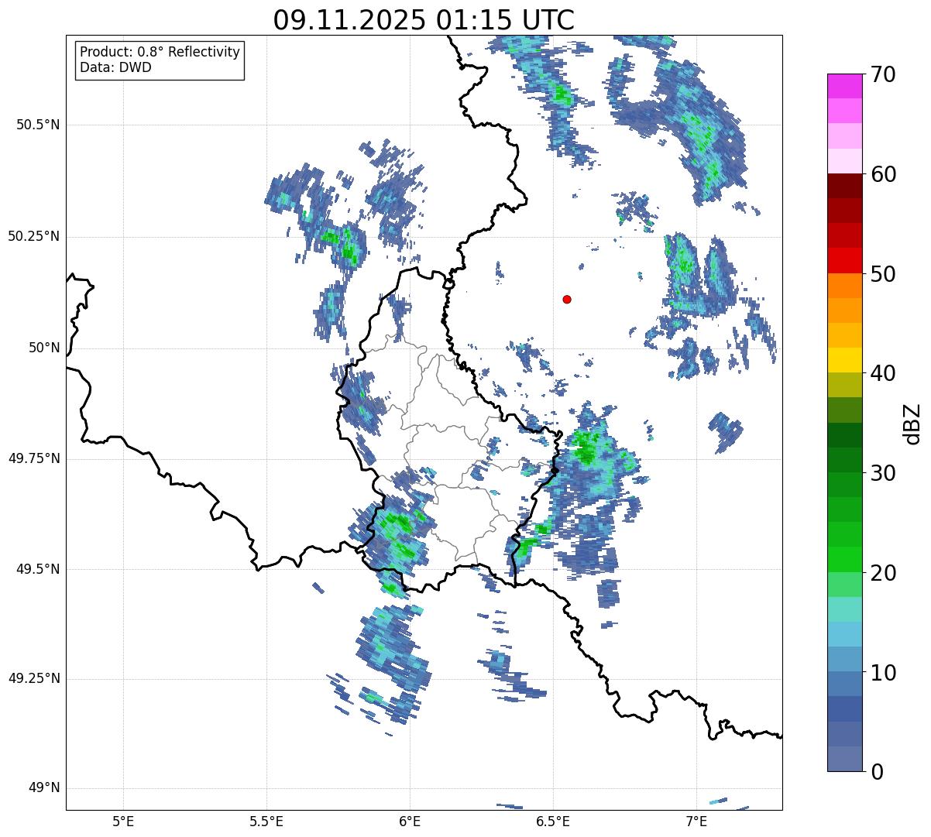Pick the bright red swatch below 55 dBZ
The height and width of the screenshot is (837, 931).
[845, 261]
